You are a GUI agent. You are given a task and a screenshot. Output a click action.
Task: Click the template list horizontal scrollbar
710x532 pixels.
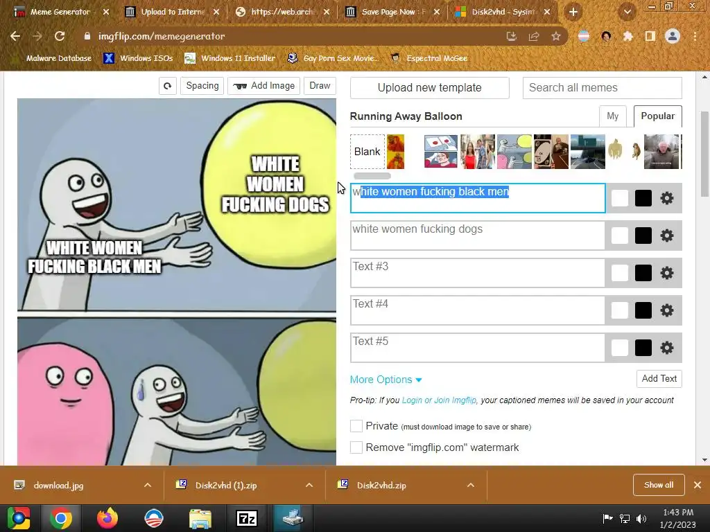coord(372,176)
